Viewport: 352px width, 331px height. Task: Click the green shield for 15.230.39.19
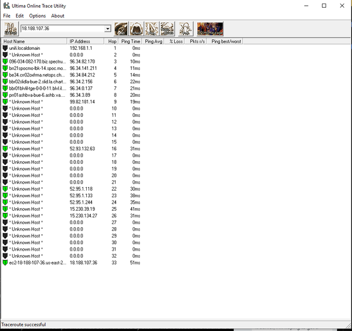5,209
